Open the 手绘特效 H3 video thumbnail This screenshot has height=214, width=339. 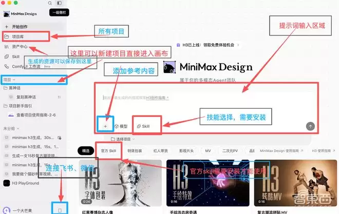(208, 183)
